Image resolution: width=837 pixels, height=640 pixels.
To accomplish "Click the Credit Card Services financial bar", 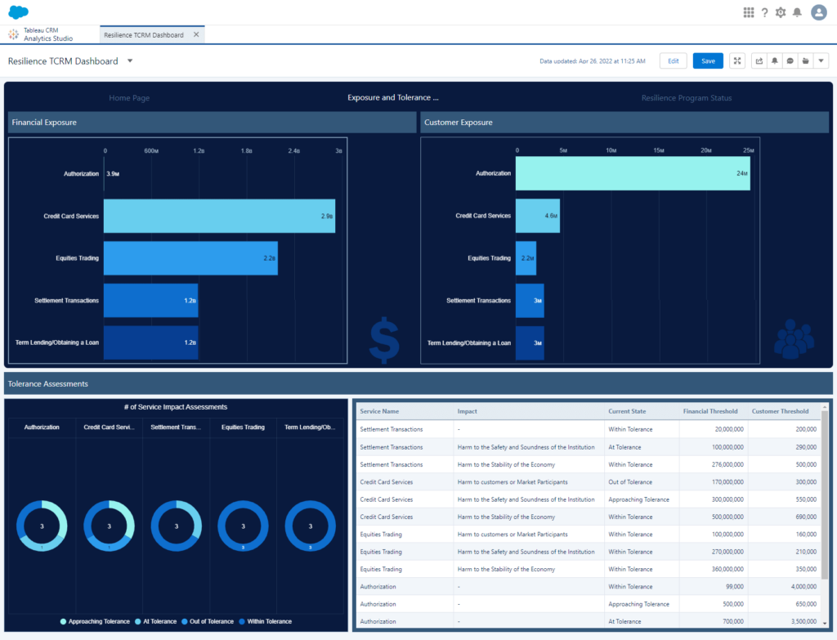I will 219,216.
